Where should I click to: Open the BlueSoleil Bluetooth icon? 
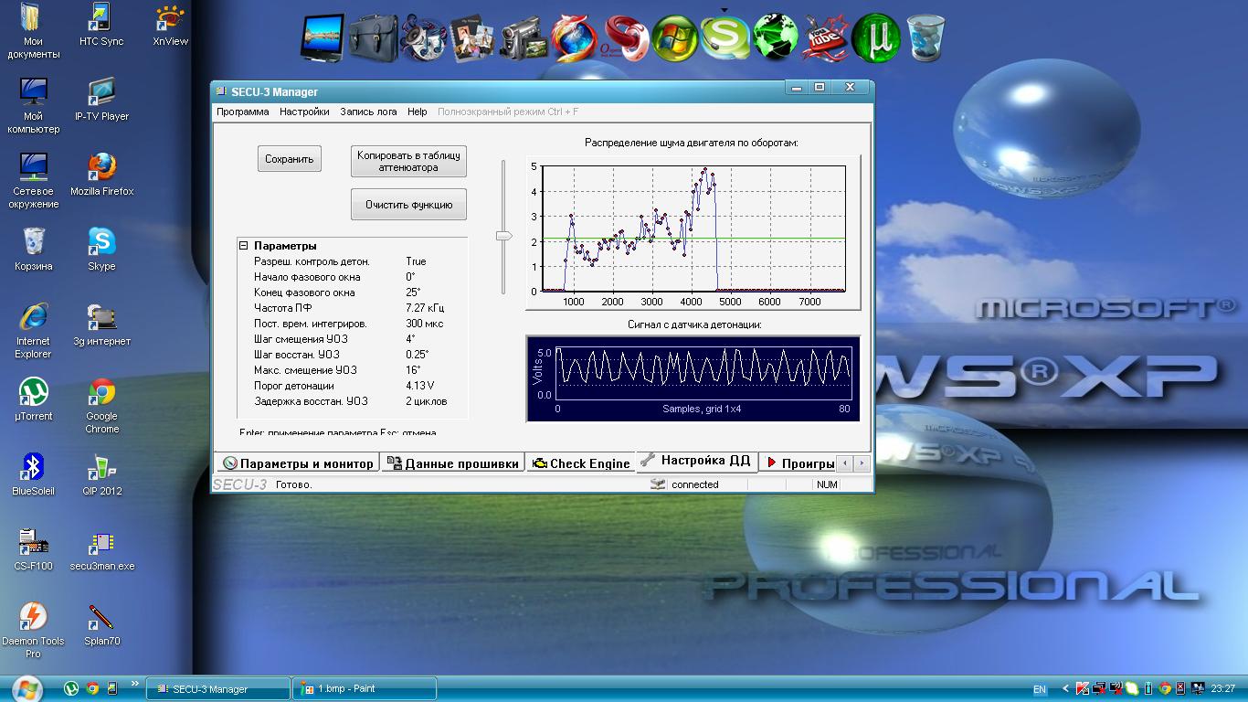[33, 468]
